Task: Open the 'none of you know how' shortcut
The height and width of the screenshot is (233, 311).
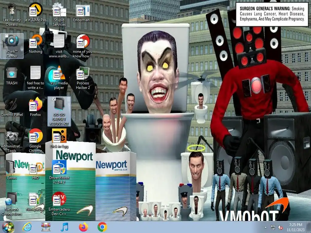Action: (x=83, y=46)
